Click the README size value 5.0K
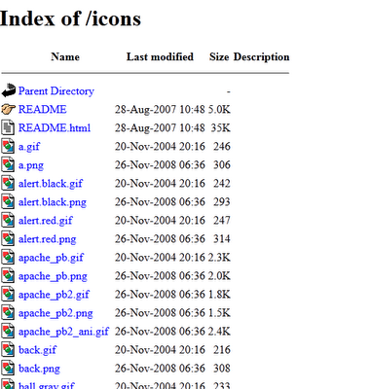The width and height of the screenshot is (370, 389). tap(219, 109)
